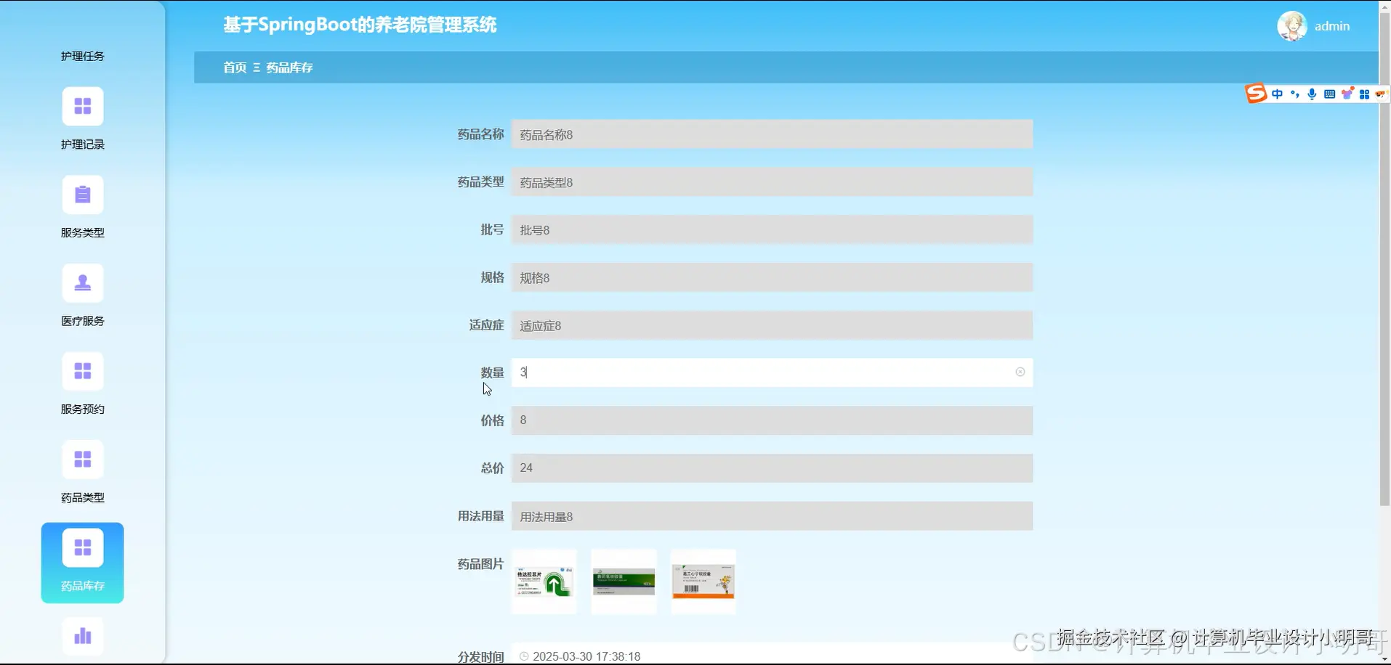Open the statistics bar-chart sidebar icon
This screenshot has height=665, width=1391.
pyautogui.click(x=82, y=636)
